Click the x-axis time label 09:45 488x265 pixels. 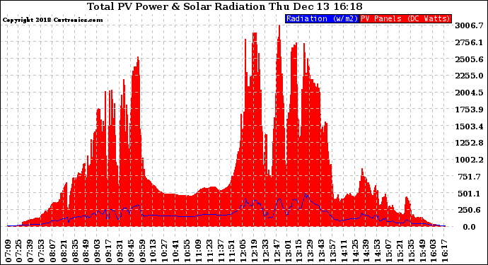[132, 251]
